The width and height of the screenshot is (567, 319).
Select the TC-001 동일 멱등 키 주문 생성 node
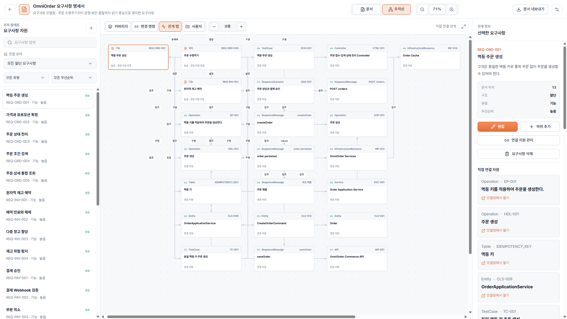pyautogui.click(x=211, y=259)
